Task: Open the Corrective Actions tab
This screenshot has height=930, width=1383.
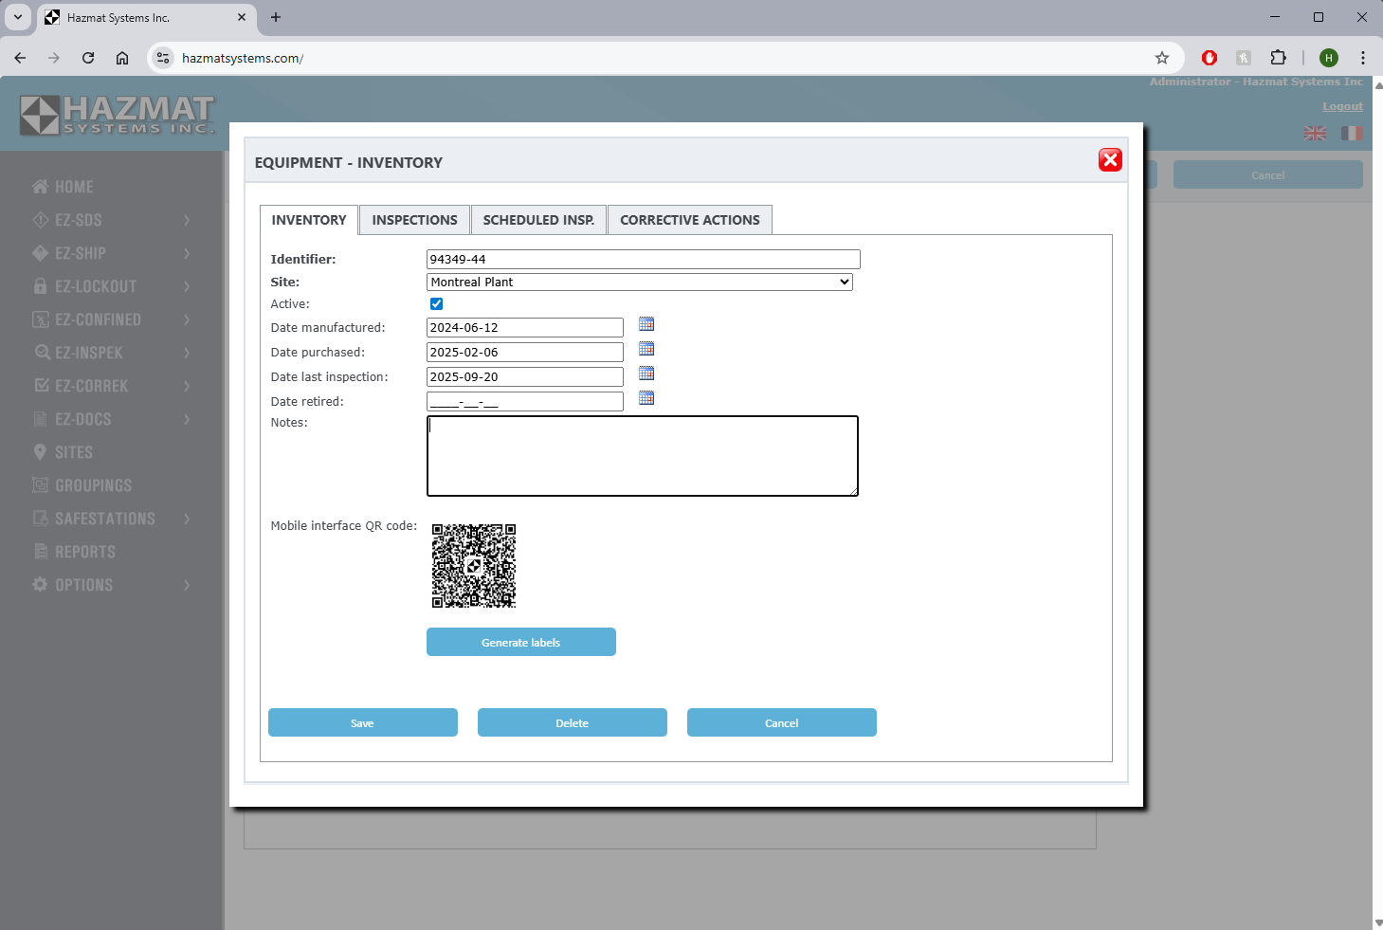Action: point(689,220)
